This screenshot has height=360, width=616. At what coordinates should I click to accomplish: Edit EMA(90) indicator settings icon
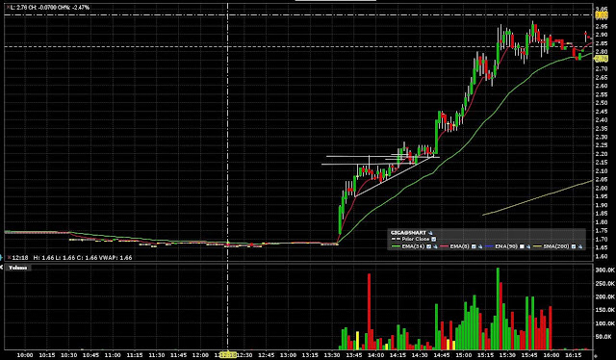(528, 246)
